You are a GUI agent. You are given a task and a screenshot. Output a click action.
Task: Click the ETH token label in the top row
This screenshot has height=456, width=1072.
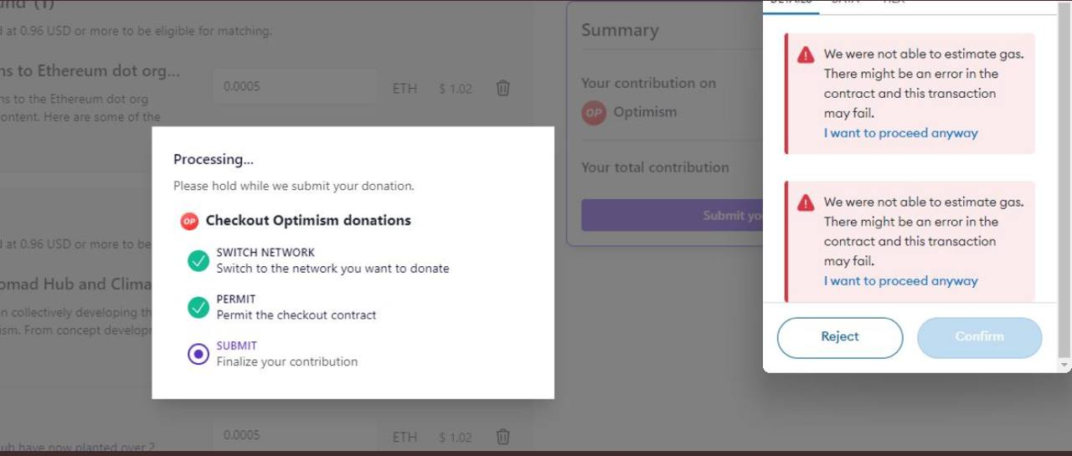point(405,88)
